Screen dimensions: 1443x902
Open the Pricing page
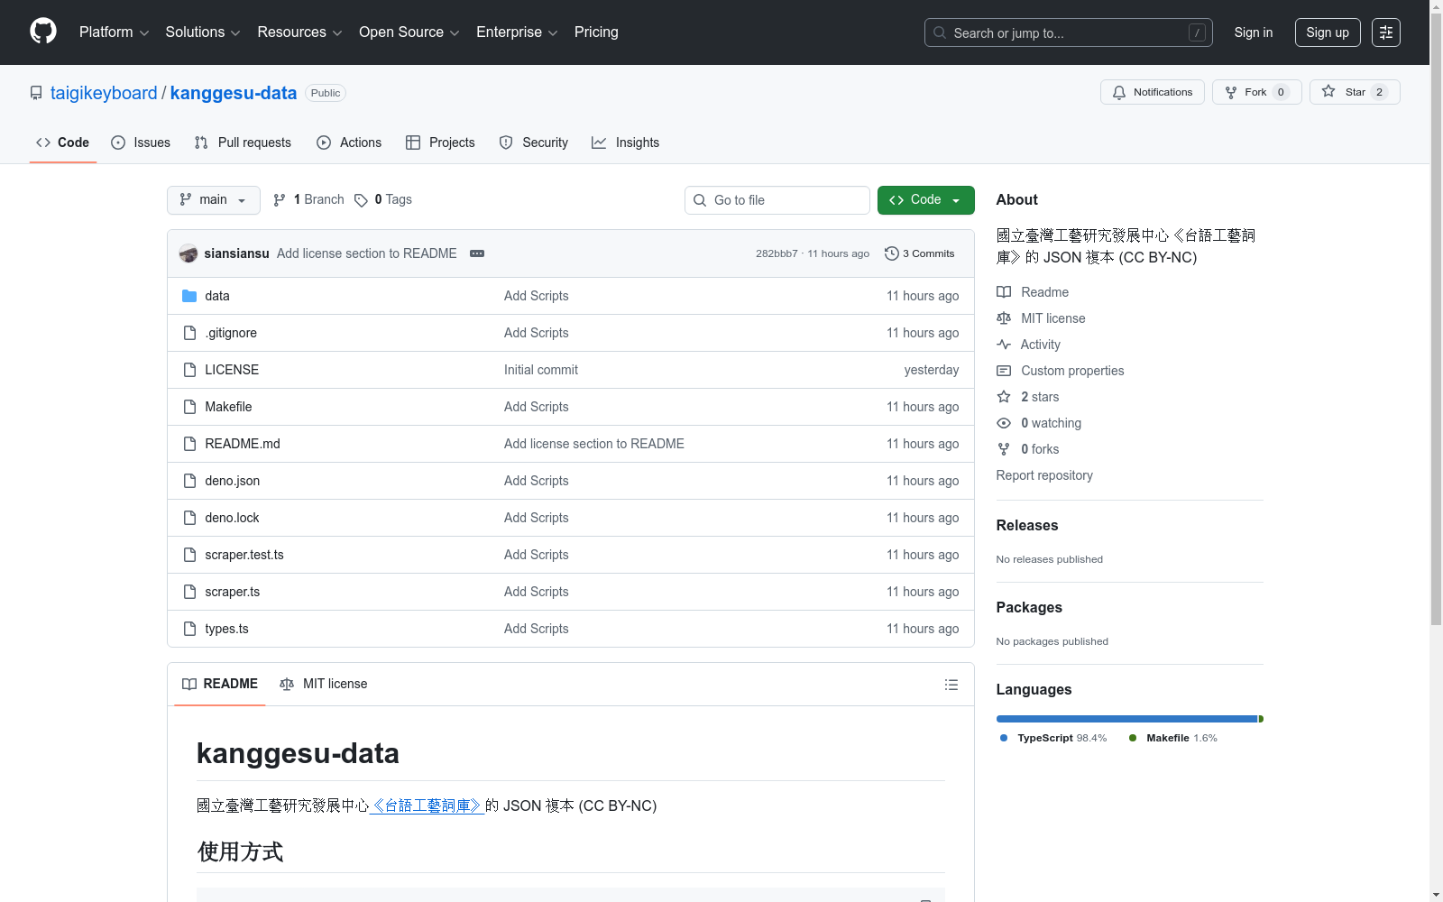click(596, 32)
